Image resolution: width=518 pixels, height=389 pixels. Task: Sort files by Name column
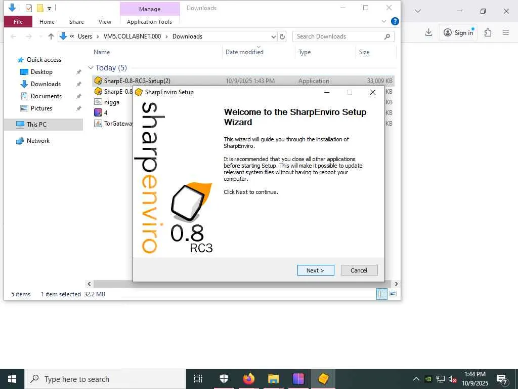pos(102,52)
